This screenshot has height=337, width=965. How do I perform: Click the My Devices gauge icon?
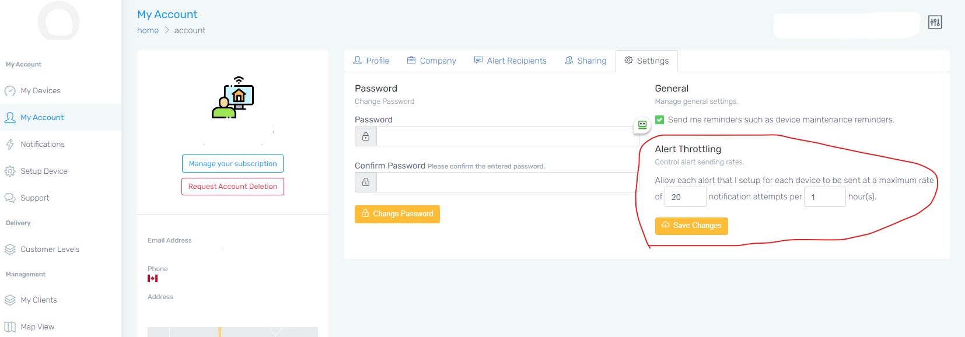(10, 91)
